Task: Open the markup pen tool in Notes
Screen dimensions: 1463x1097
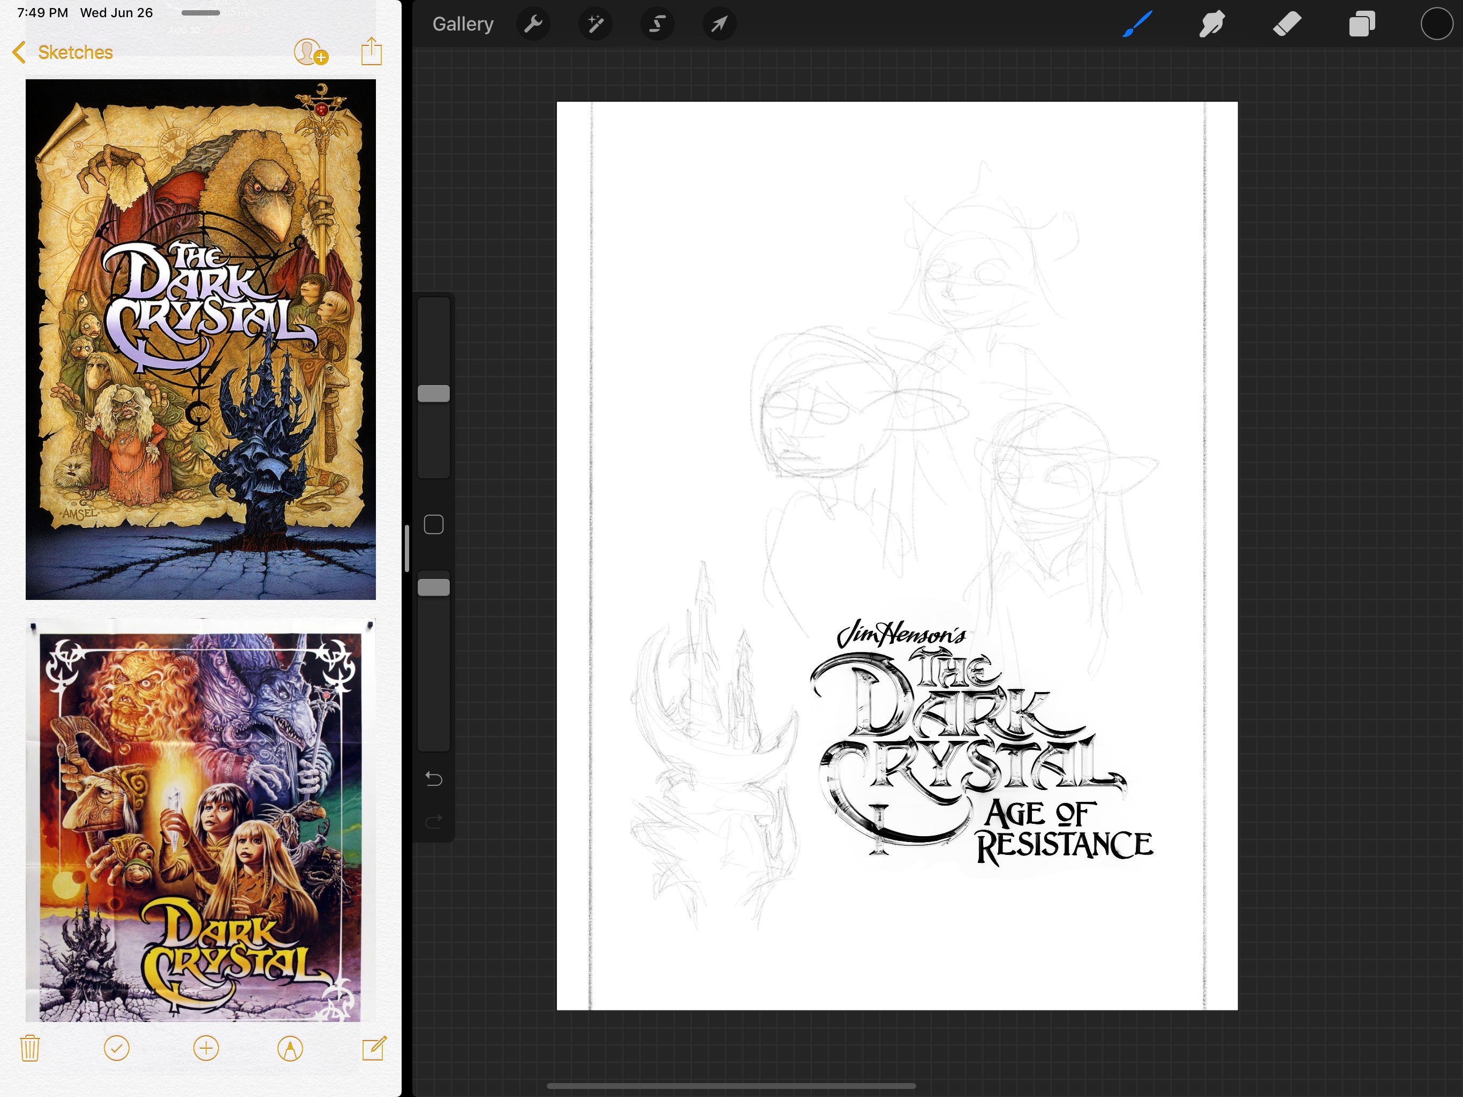Action: click(290, 1049)
